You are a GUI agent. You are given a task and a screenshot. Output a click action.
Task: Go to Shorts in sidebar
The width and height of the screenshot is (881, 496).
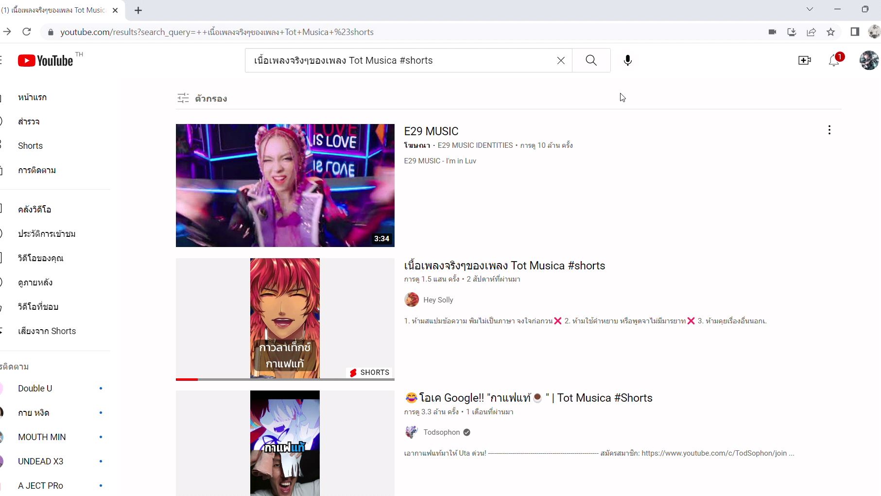click(30, 146)
